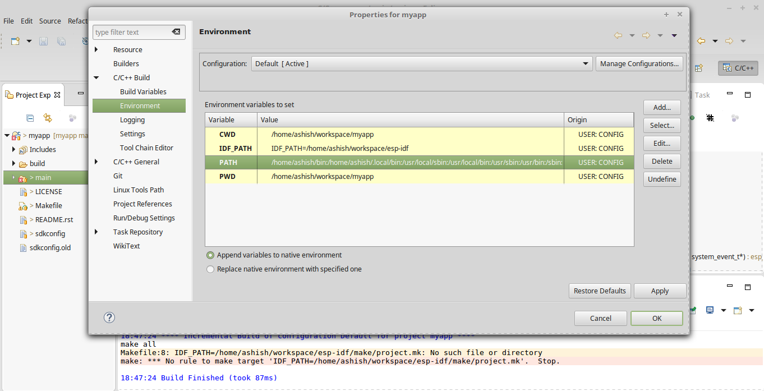Open Tool Chain Editor page
Image resolution: width=764 pixels, height=391 pixels.
[146, 148]
